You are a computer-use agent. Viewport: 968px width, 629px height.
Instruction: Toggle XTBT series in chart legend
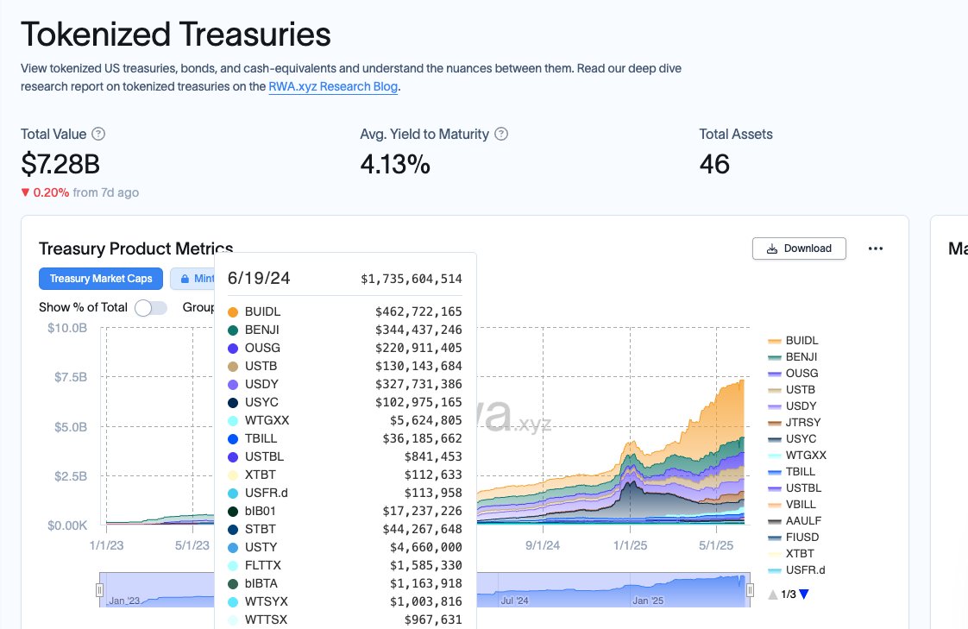click(x=791, y=554)
